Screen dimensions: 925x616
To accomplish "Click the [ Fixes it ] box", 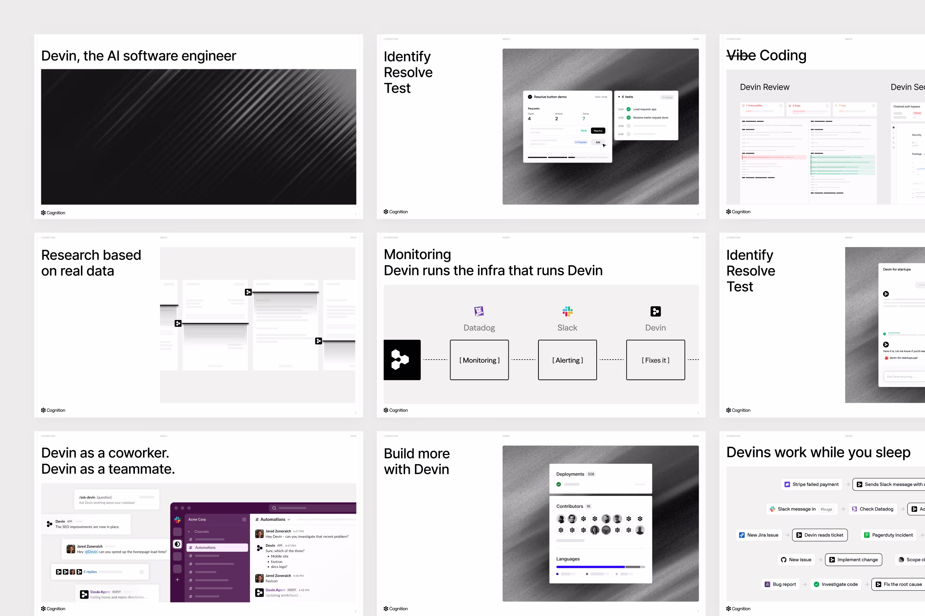I will (655, 360).
